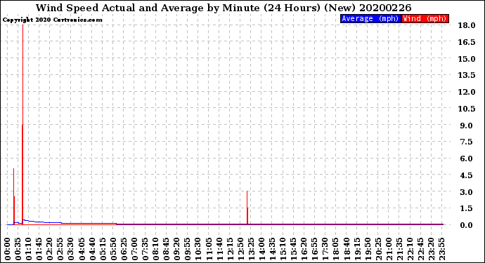Click the 09:55 time axis label

pos(188,249)
